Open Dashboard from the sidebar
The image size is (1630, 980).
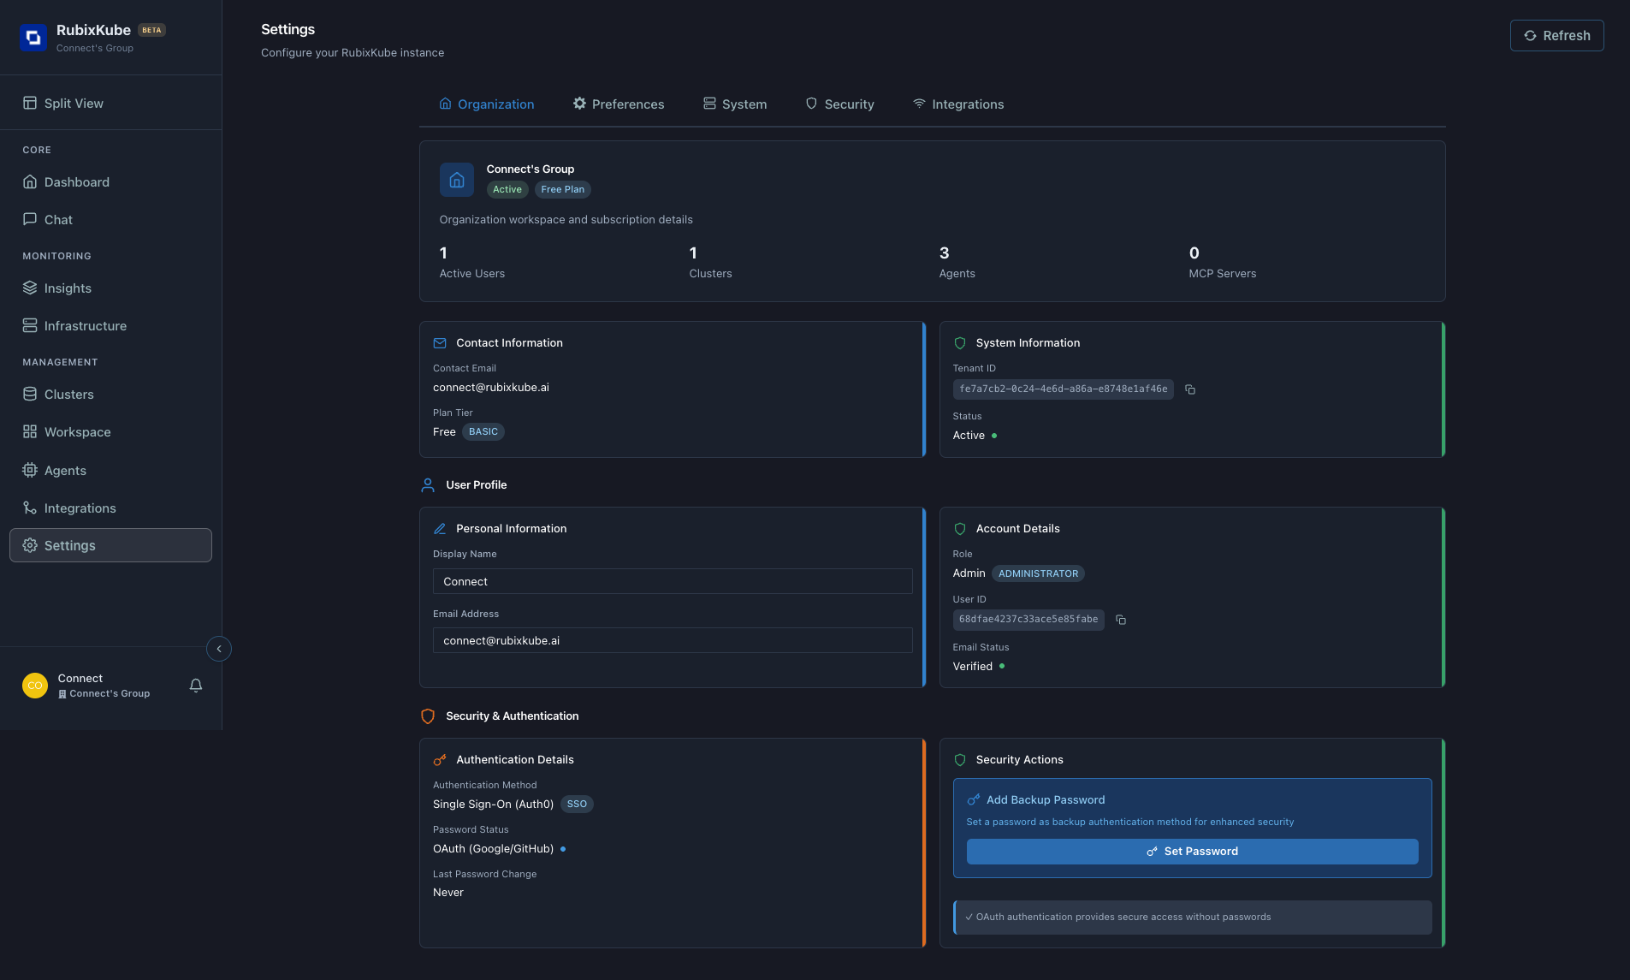coord(76,181)
